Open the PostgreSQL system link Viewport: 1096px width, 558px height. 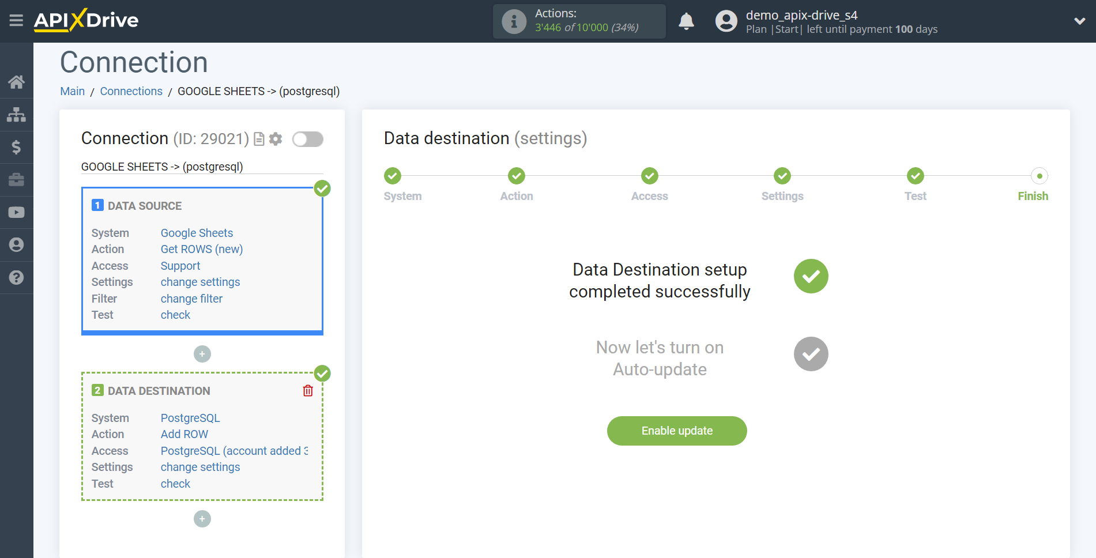pos(190,418)
